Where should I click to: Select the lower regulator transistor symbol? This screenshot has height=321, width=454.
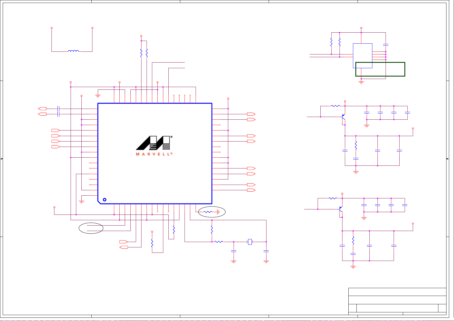click(341, 209)
